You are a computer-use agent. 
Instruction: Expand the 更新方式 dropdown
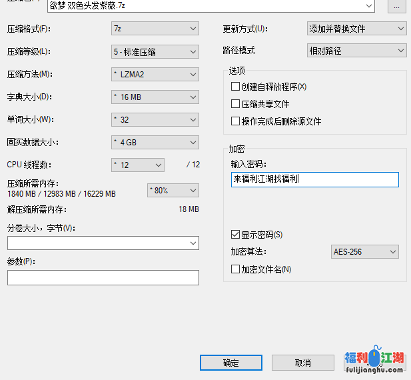[356, 29]
